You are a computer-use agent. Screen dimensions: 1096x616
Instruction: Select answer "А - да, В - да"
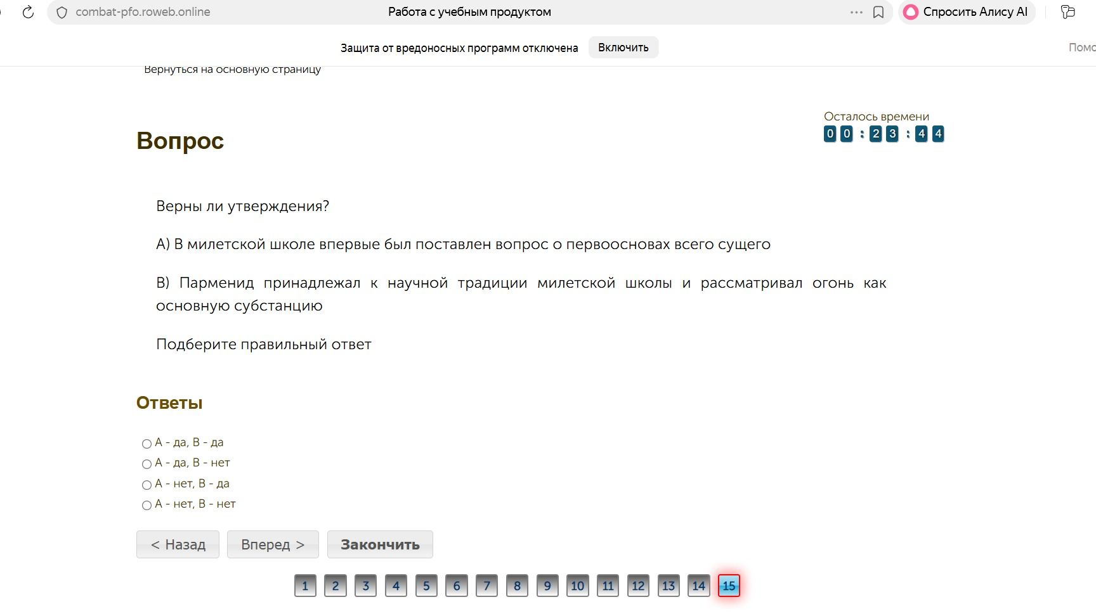point(147,444)
